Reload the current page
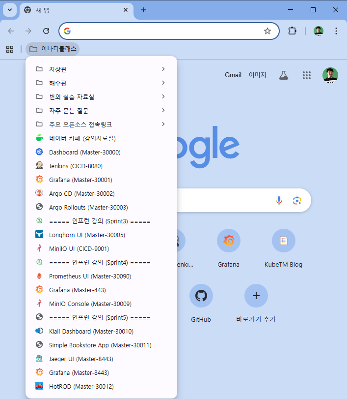This screenshot has width=347, height=399. click(x=46, y=31)
